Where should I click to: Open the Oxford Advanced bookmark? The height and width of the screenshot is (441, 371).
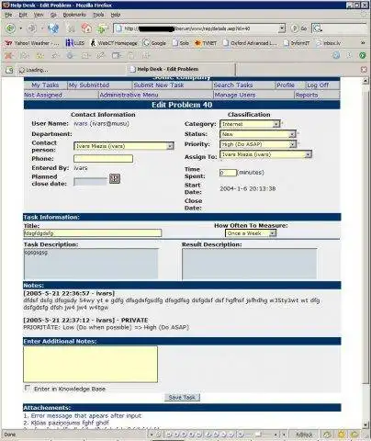pyautogui.click(x=250, y=43)
